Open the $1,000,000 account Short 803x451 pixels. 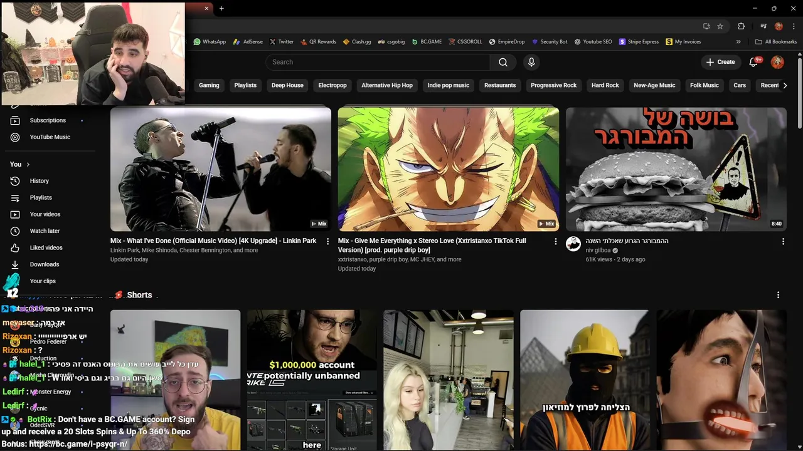(312, 380)
